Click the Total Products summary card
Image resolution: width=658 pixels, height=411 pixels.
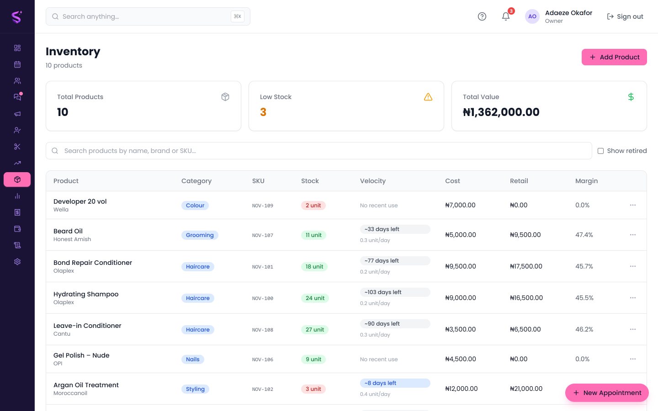pos(143,106)
